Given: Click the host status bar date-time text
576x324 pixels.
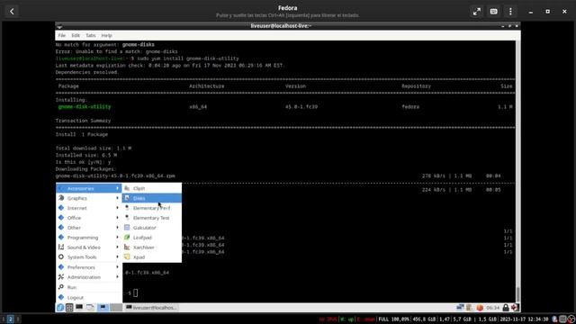Looking at the screenshot, I should [x=525, y=319].
